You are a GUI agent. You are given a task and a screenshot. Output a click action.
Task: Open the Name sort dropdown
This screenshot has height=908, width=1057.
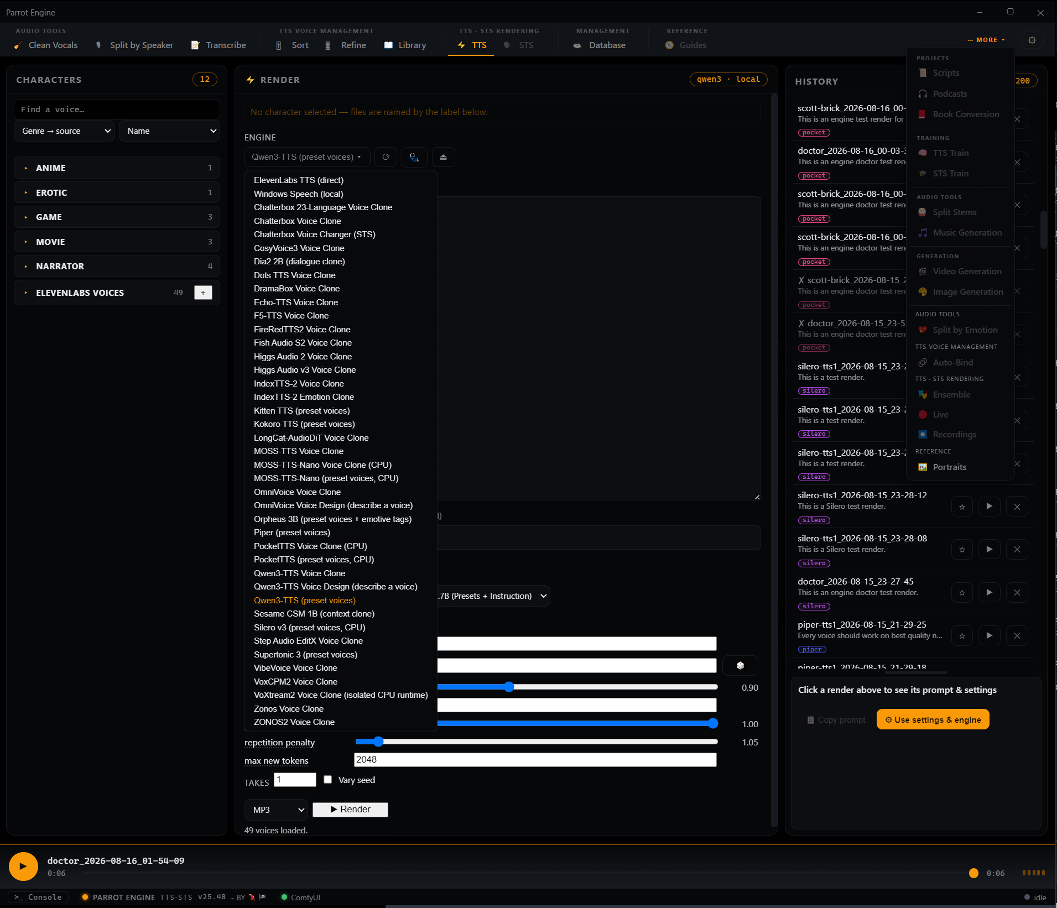click(169, 131)
